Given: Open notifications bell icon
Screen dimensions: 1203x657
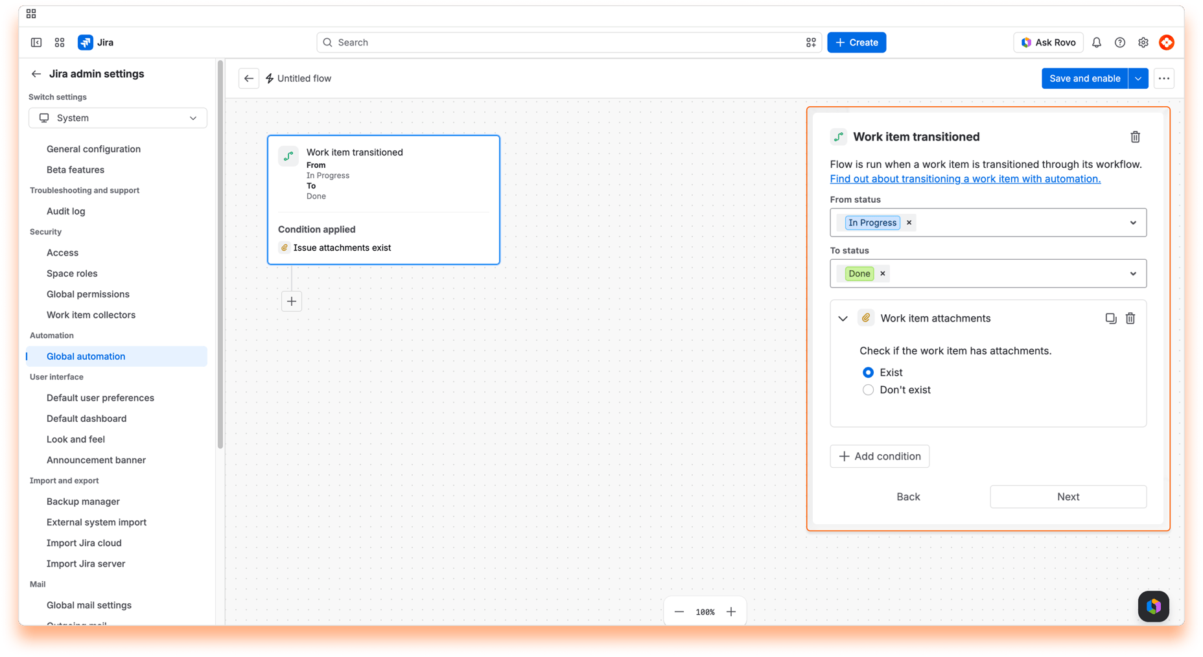Looking at the screenshot, I should (x=1097, y=42).
